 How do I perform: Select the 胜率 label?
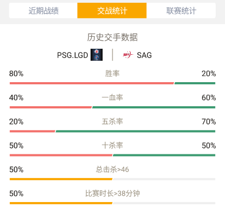(113, 73)
